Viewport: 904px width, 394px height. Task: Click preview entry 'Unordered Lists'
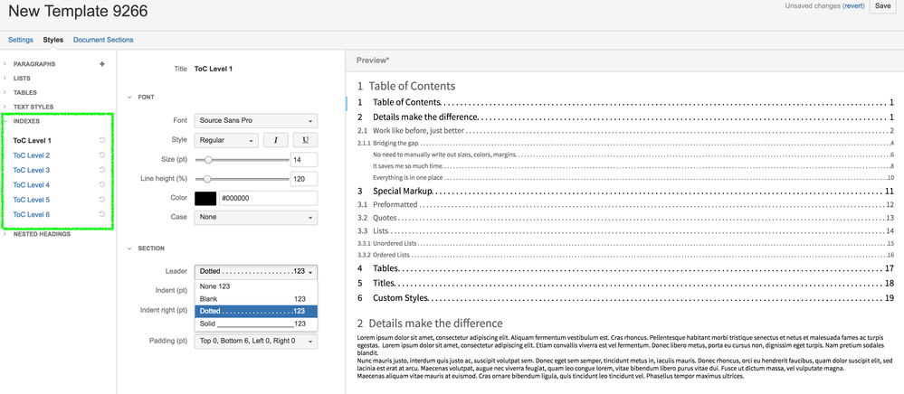(395, 243)
